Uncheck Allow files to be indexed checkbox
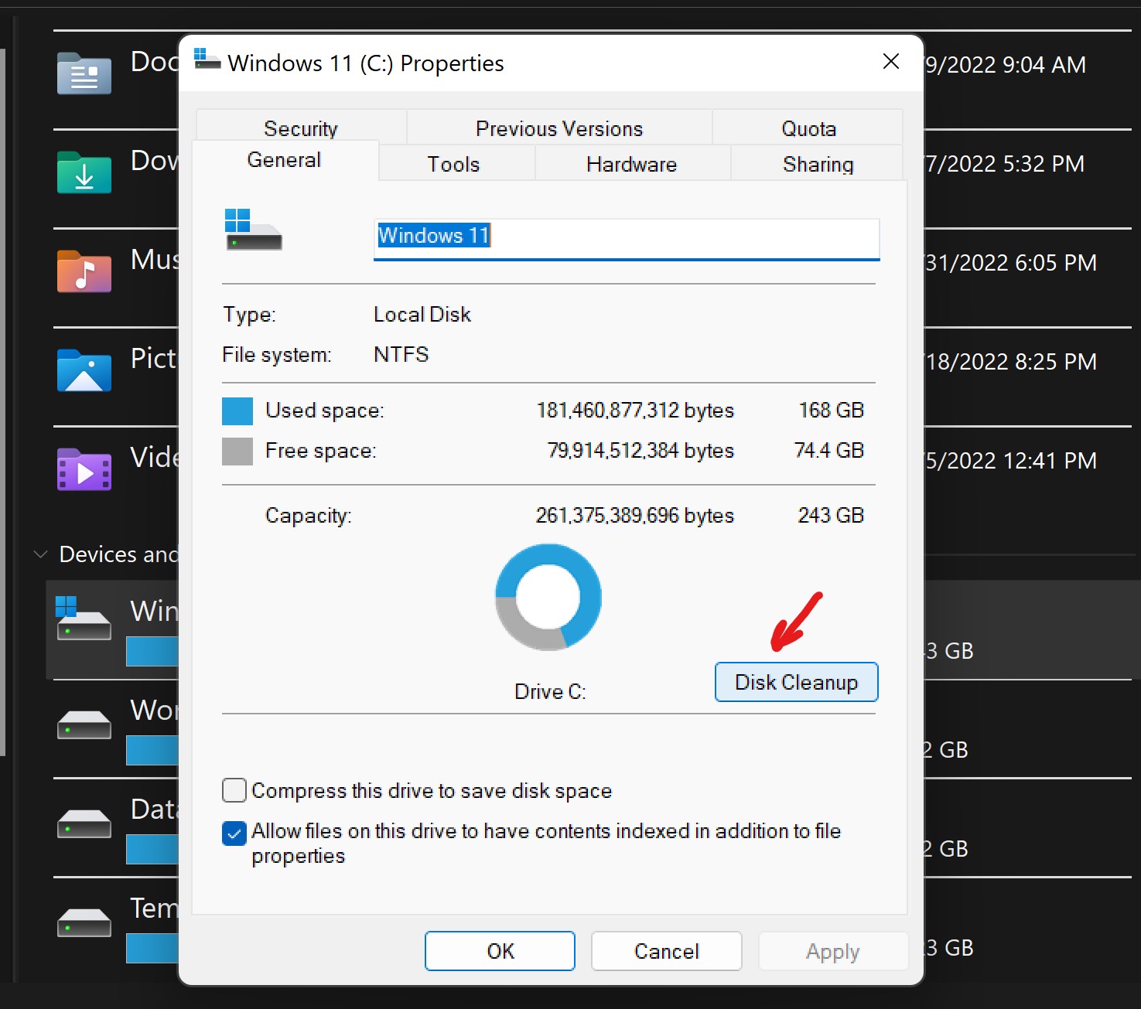The image size is (1141, 1009). point(234,833)
